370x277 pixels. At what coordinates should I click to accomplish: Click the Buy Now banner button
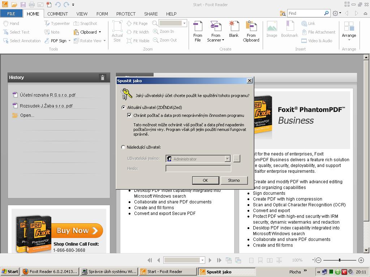tap(77, 230)
